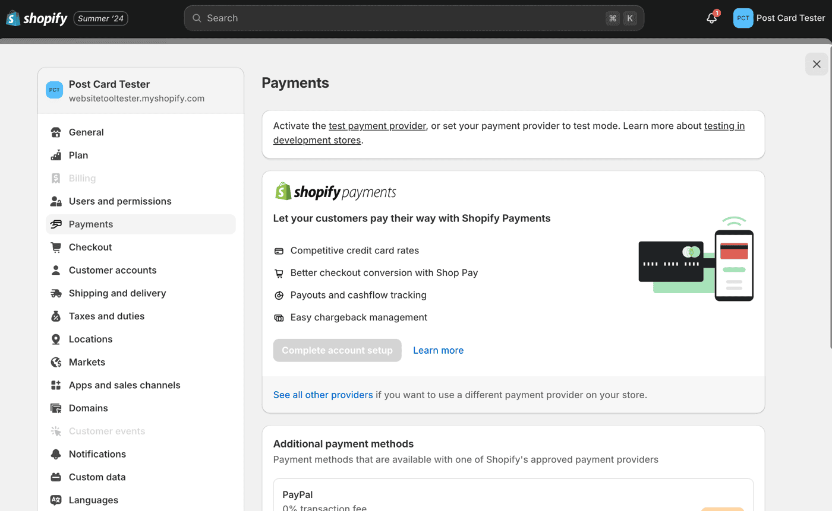Click the search magnifier icon
Image resolution: width=832 pixels, height=511 pixels.
point(197,18)
